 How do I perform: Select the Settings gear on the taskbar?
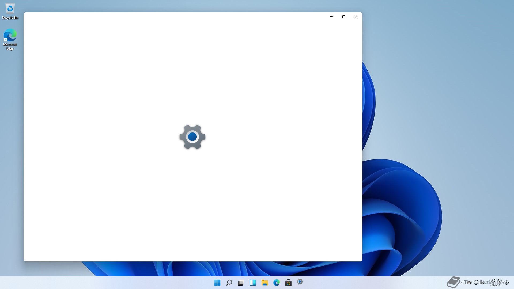coord(300,282)
